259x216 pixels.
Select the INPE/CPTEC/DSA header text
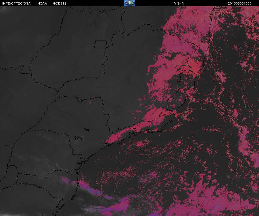16,3
